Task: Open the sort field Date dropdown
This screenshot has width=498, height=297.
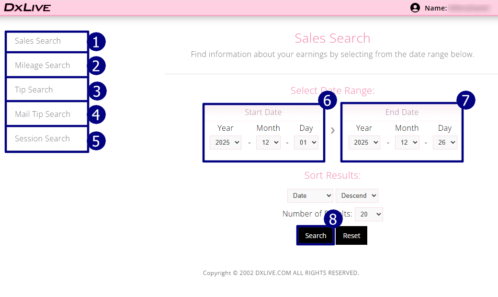Action: tap(310, 195)
